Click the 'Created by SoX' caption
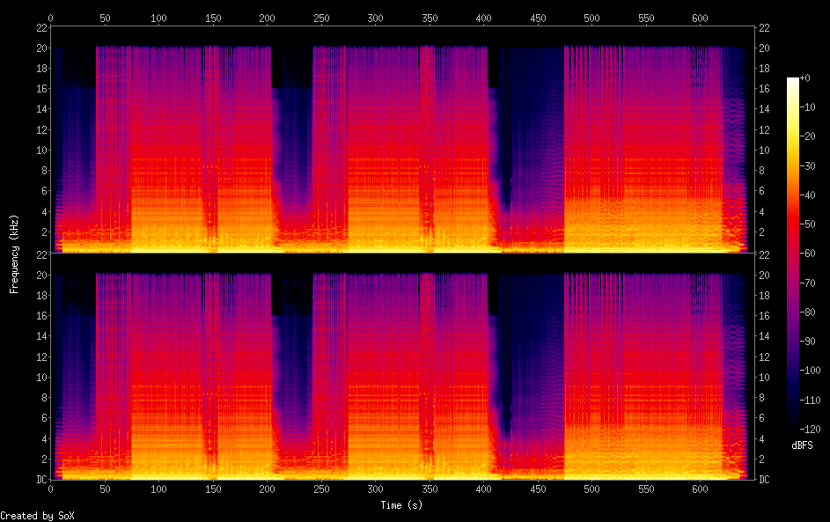The image size is (830, 522). click(x=37, y=516)
